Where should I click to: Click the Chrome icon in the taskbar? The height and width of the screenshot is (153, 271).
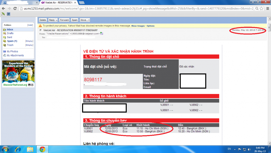point(42,149)
